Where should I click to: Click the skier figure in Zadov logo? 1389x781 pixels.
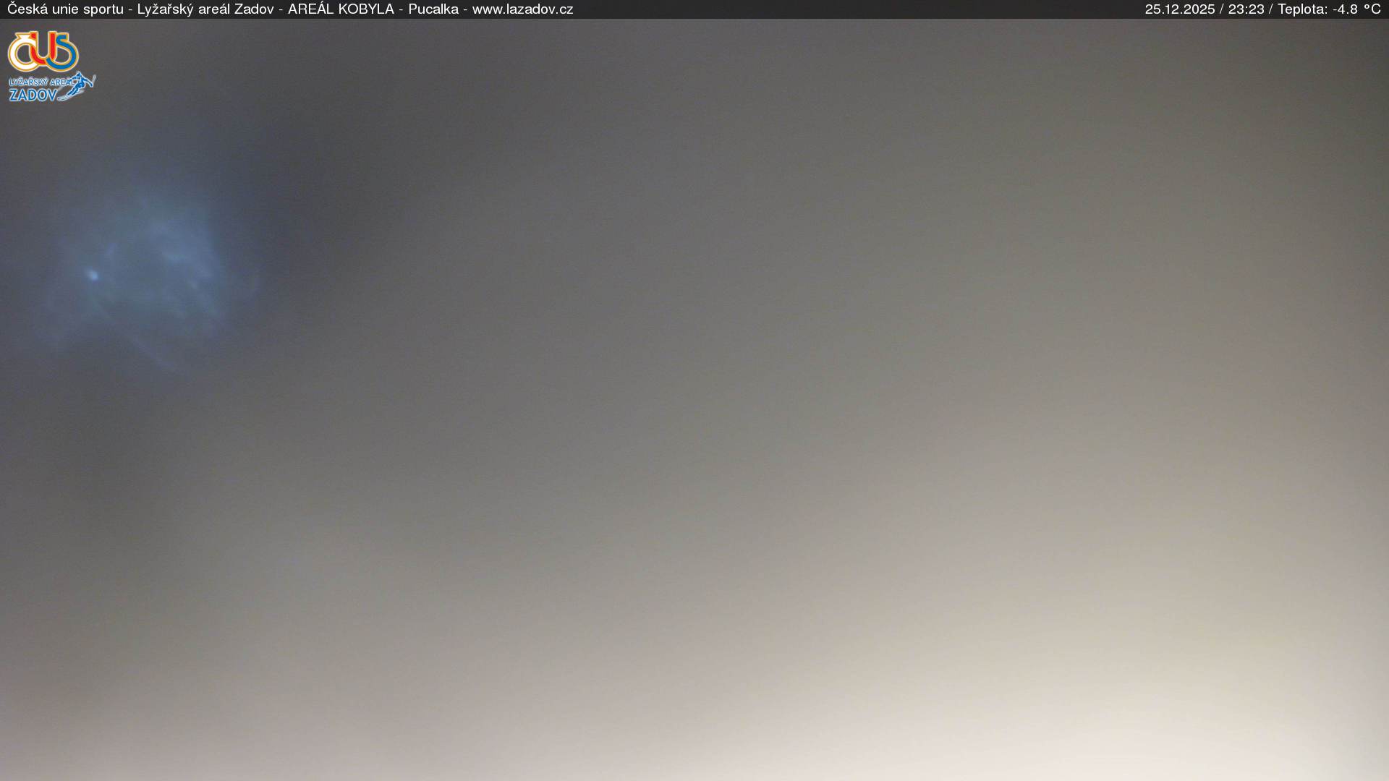81,85
